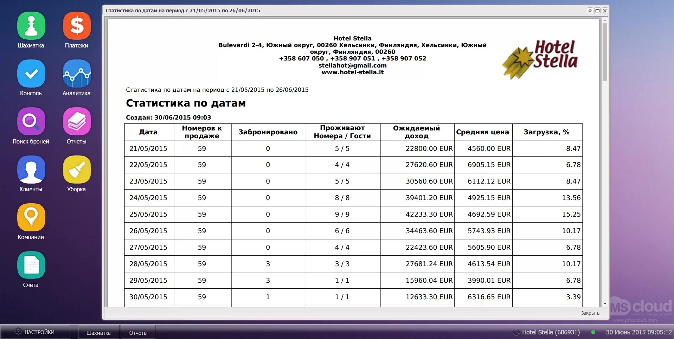Open the Шахматка module icon
This screenshot has width=674, height=339.
(x=31, y=25)
